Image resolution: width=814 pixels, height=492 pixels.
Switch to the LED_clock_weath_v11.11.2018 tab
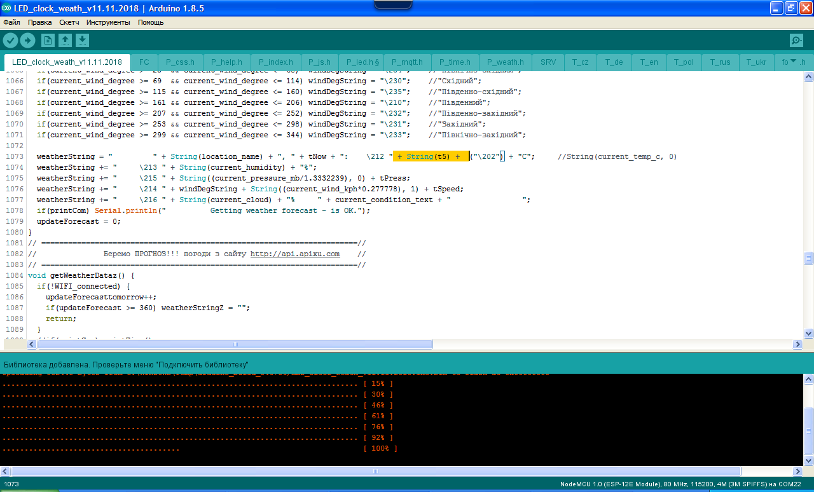[x=67, y=62]
